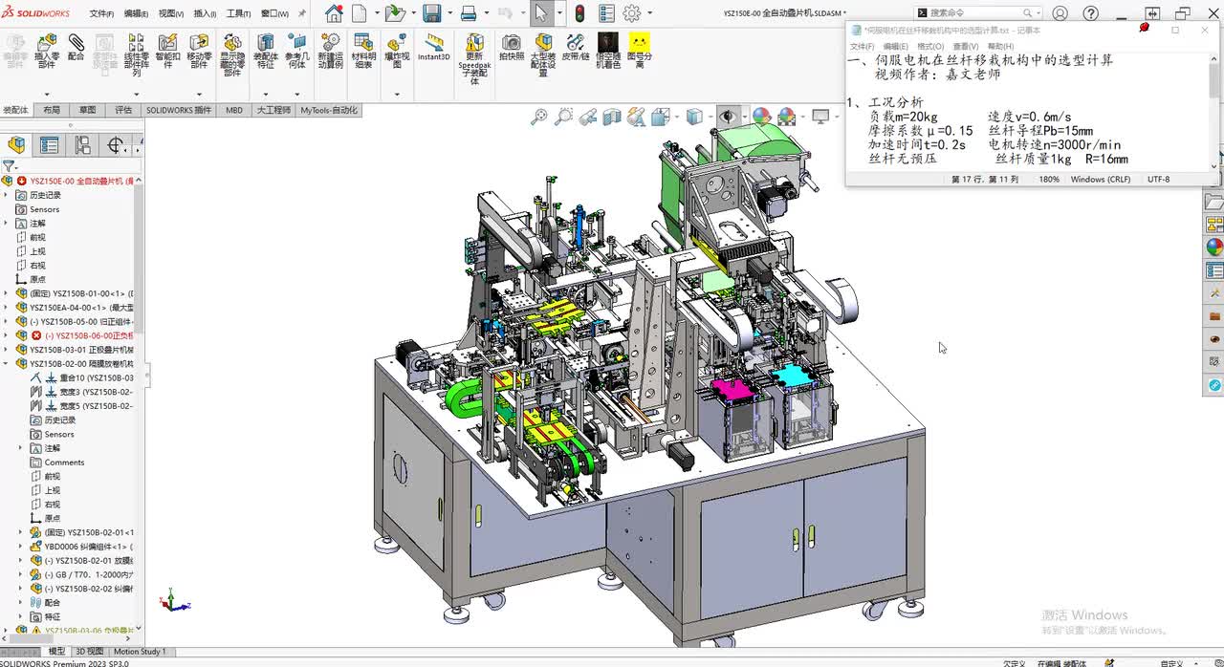The height and width of the screenshot is (667, 1224).
Task: Open the filter funnel dropdown in feature tree
Action: pyautogui.click(x=11, y=166)
